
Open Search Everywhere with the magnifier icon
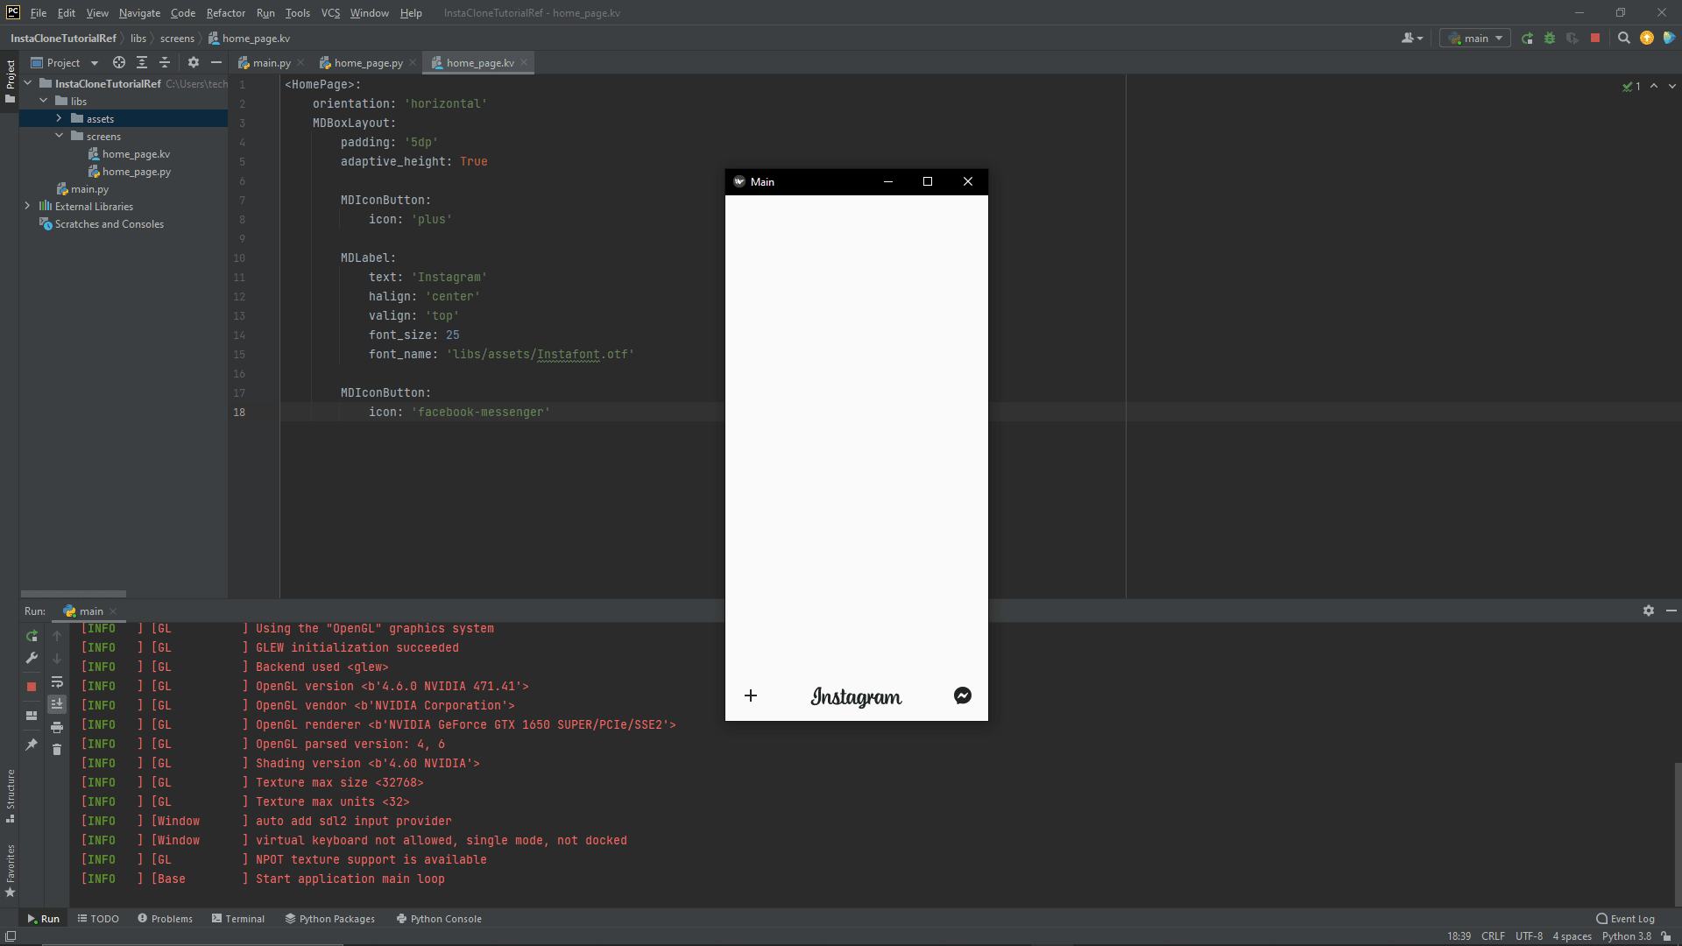point(1625,38)
